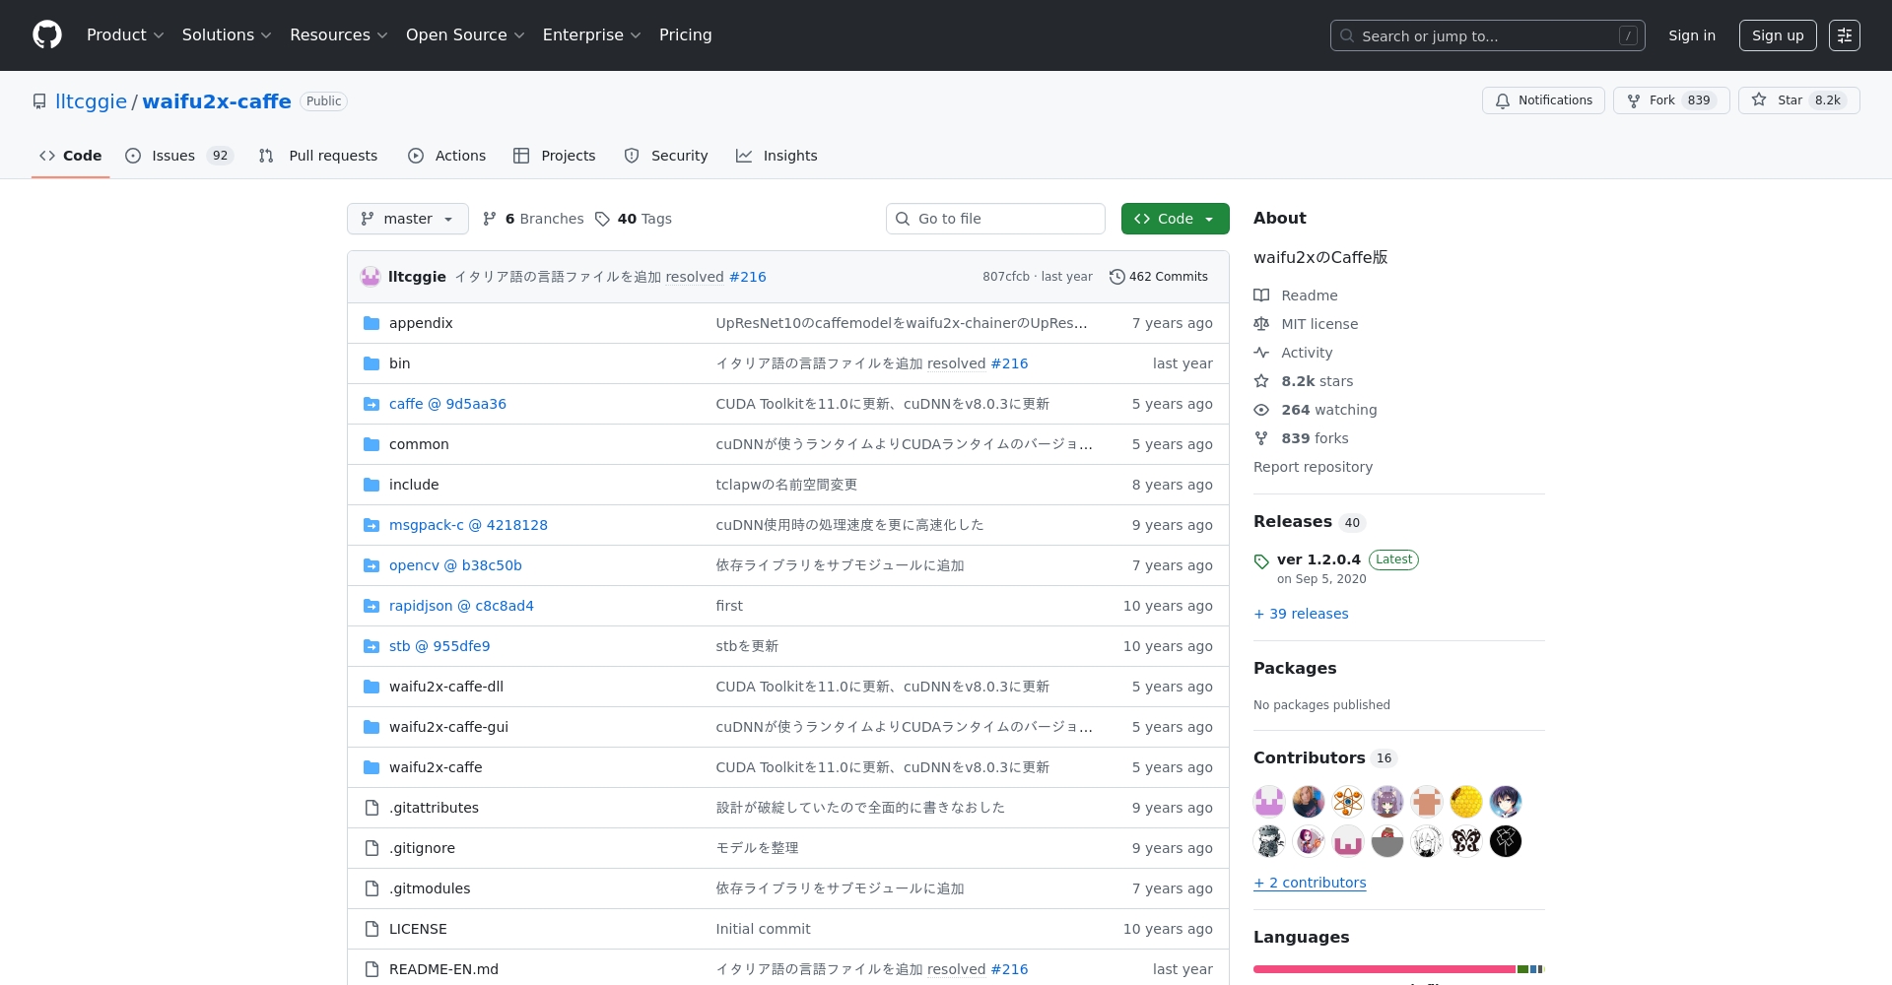Click the caffe submodule icon
Viewport: 1892px width, 985px height.
(372, 404)
